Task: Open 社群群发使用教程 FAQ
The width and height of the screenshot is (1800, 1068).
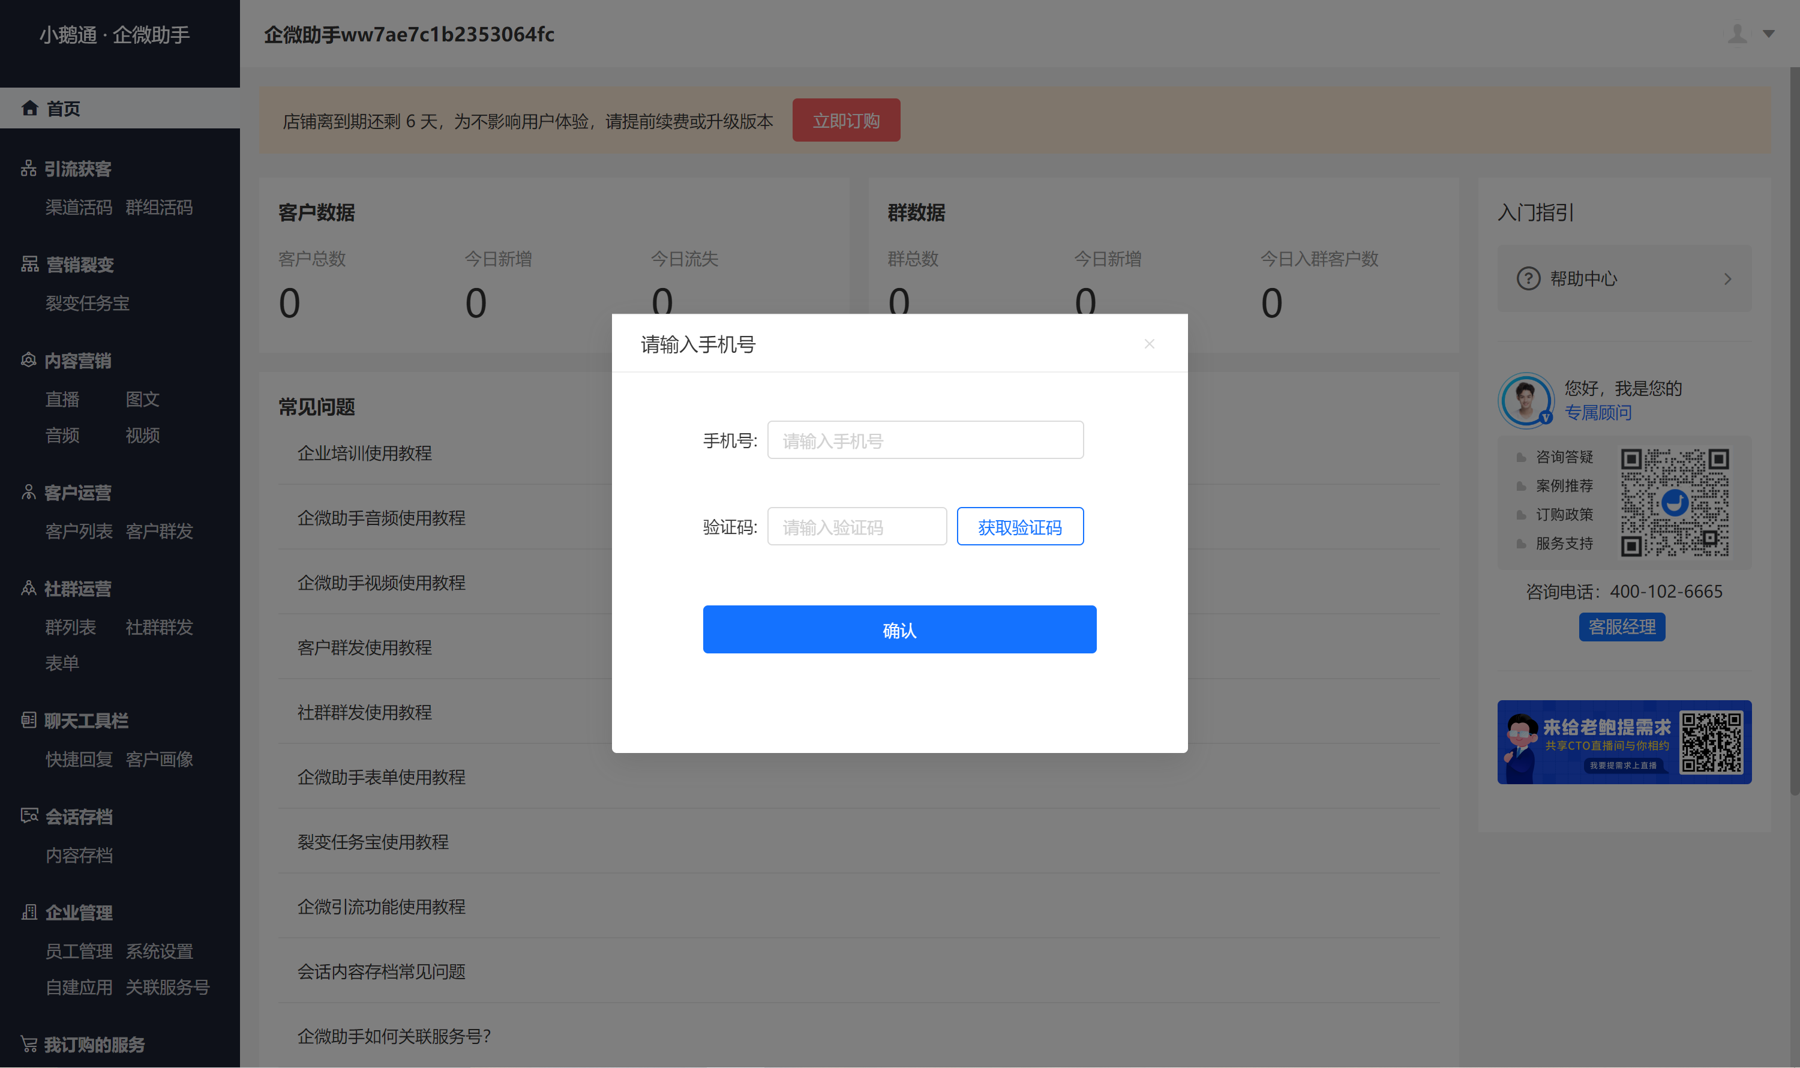Action: (364, 712)
